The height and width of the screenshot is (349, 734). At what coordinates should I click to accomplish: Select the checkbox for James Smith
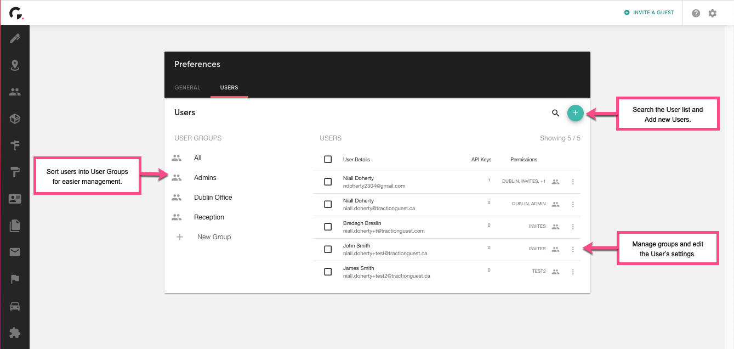(328, 271)
